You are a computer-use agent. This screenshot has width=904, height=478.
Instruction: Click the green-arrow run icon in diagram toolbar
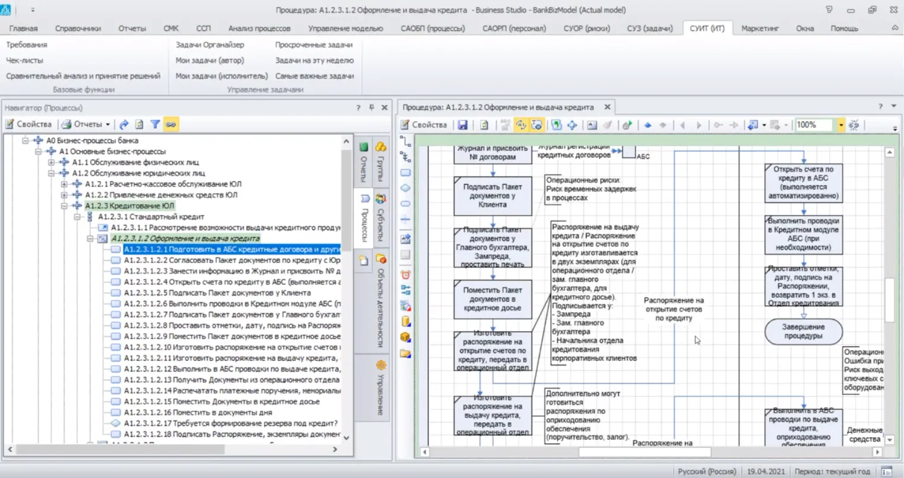(627, 125)
